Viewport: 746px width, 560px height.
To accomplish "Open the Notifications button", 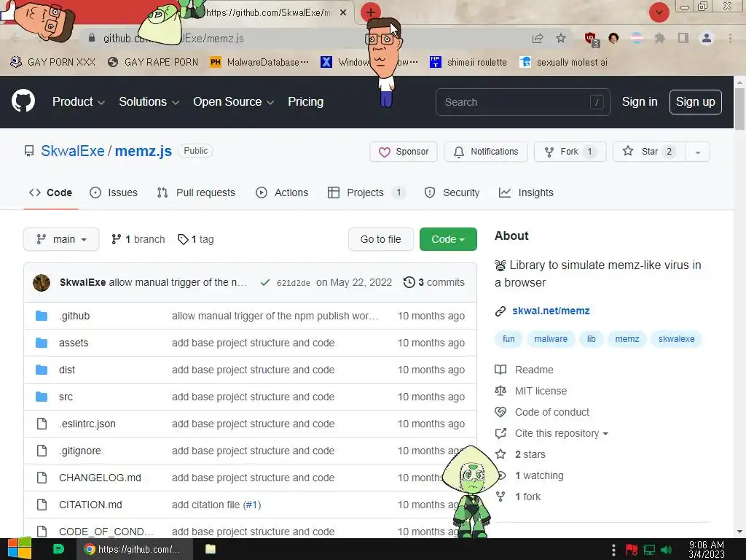I will [x=486, y=152].
